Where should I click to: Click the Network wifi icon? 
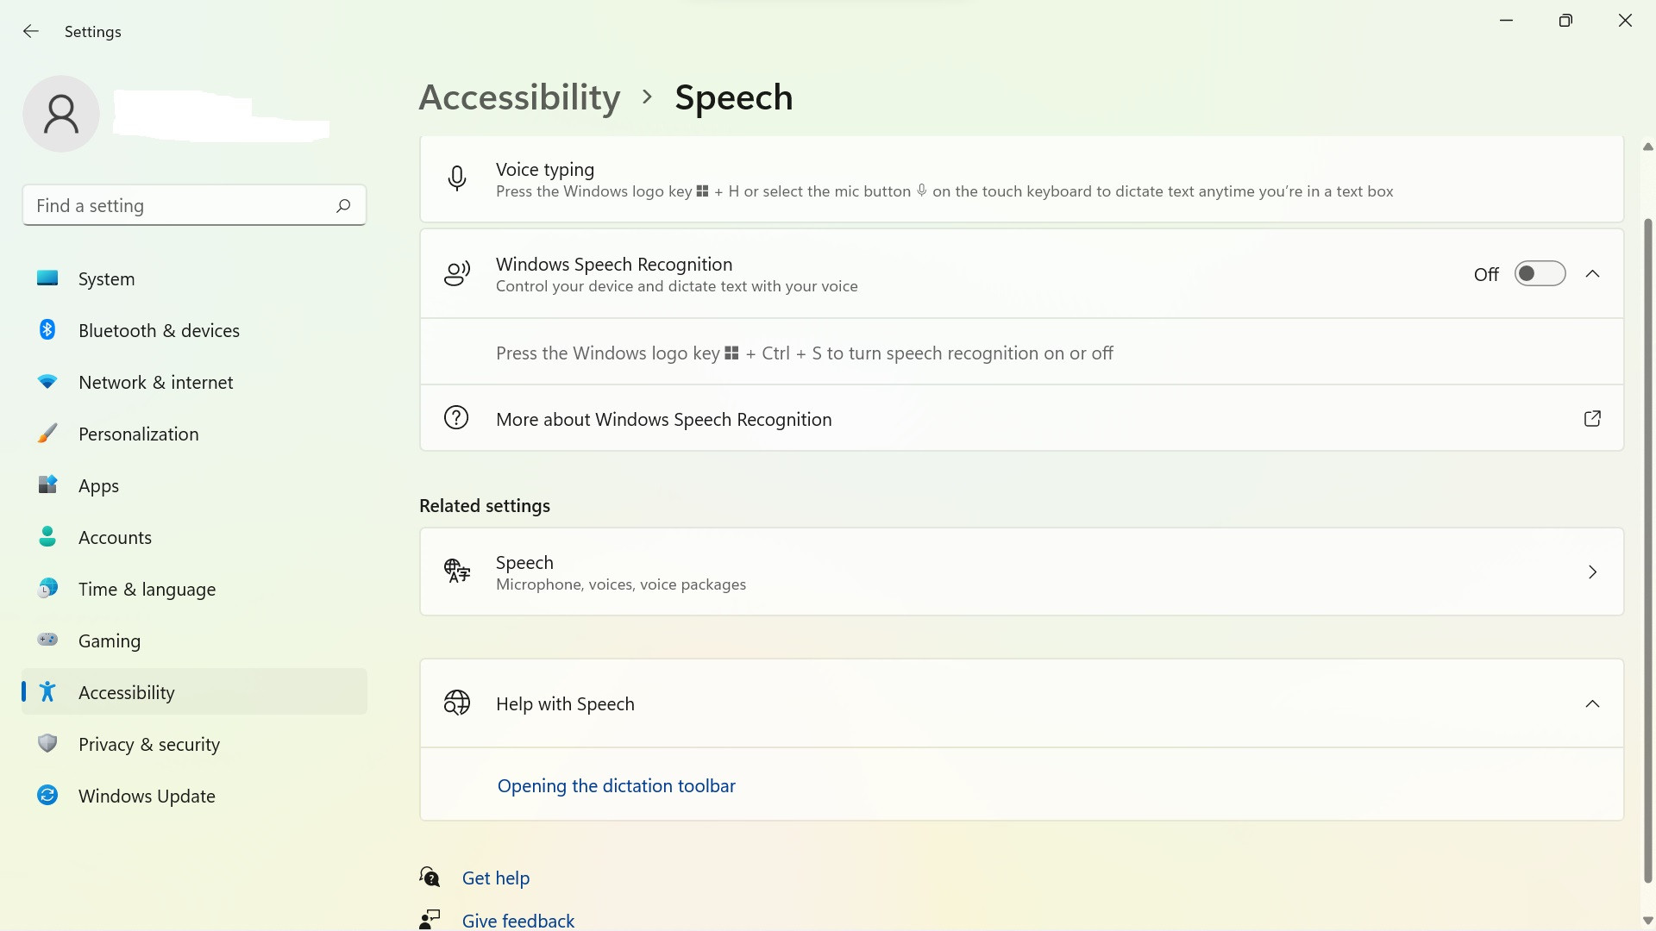47,382
